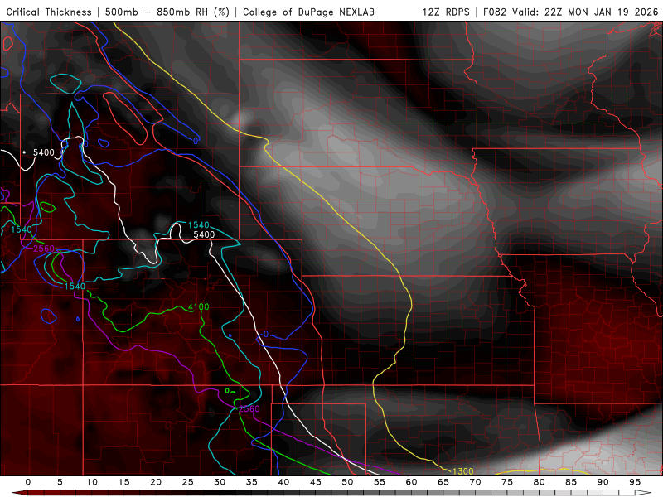Click colorbar tick value "15"

tap(123, 482)
